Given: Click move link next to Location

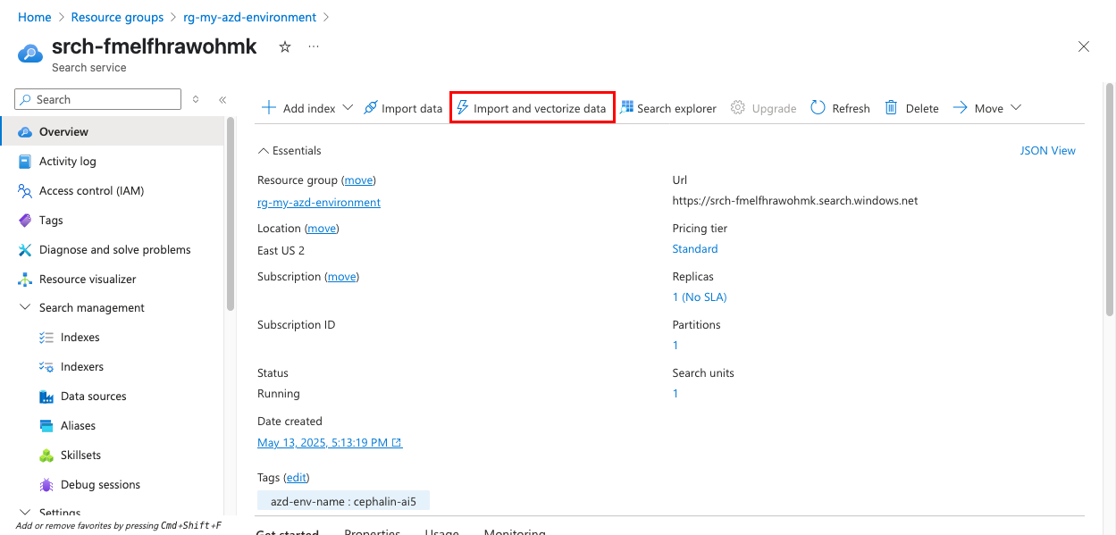Looking at the screenshot, I should (322, 229).
